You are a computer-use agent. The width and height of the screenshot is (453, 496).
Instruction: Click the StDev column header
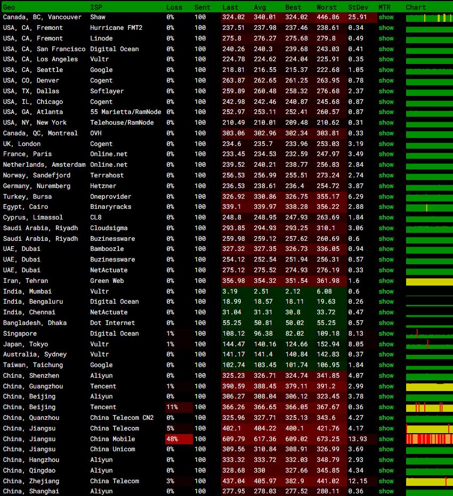tap(358, 7)
